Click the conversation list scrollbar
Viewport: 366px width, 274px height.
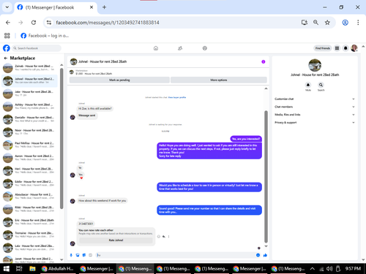[x=61, y=139]
